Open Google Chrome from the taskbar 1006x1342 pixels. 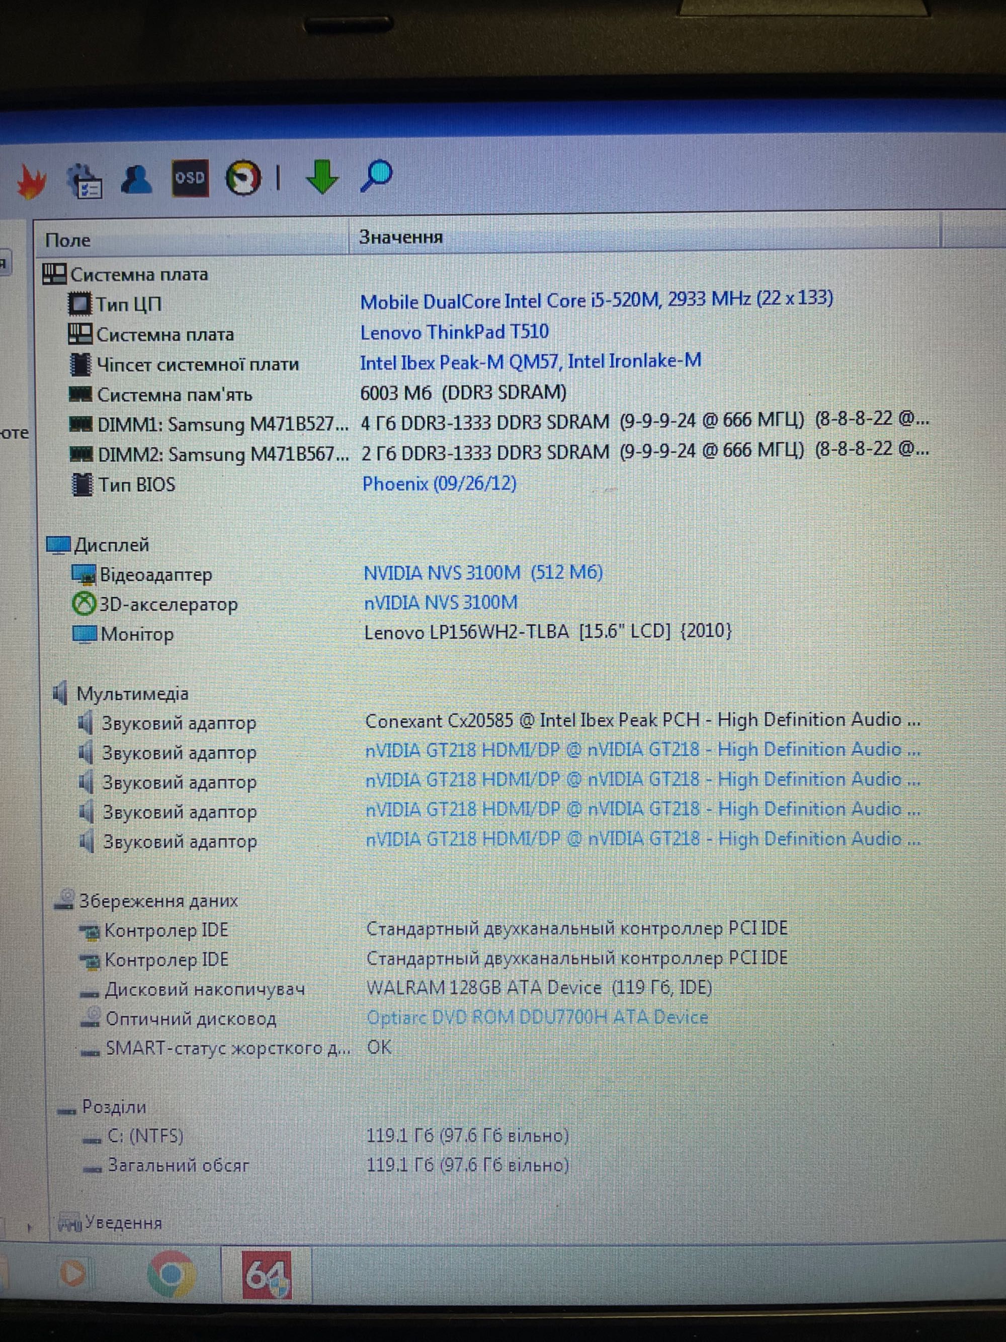(x=171, y=1274)
